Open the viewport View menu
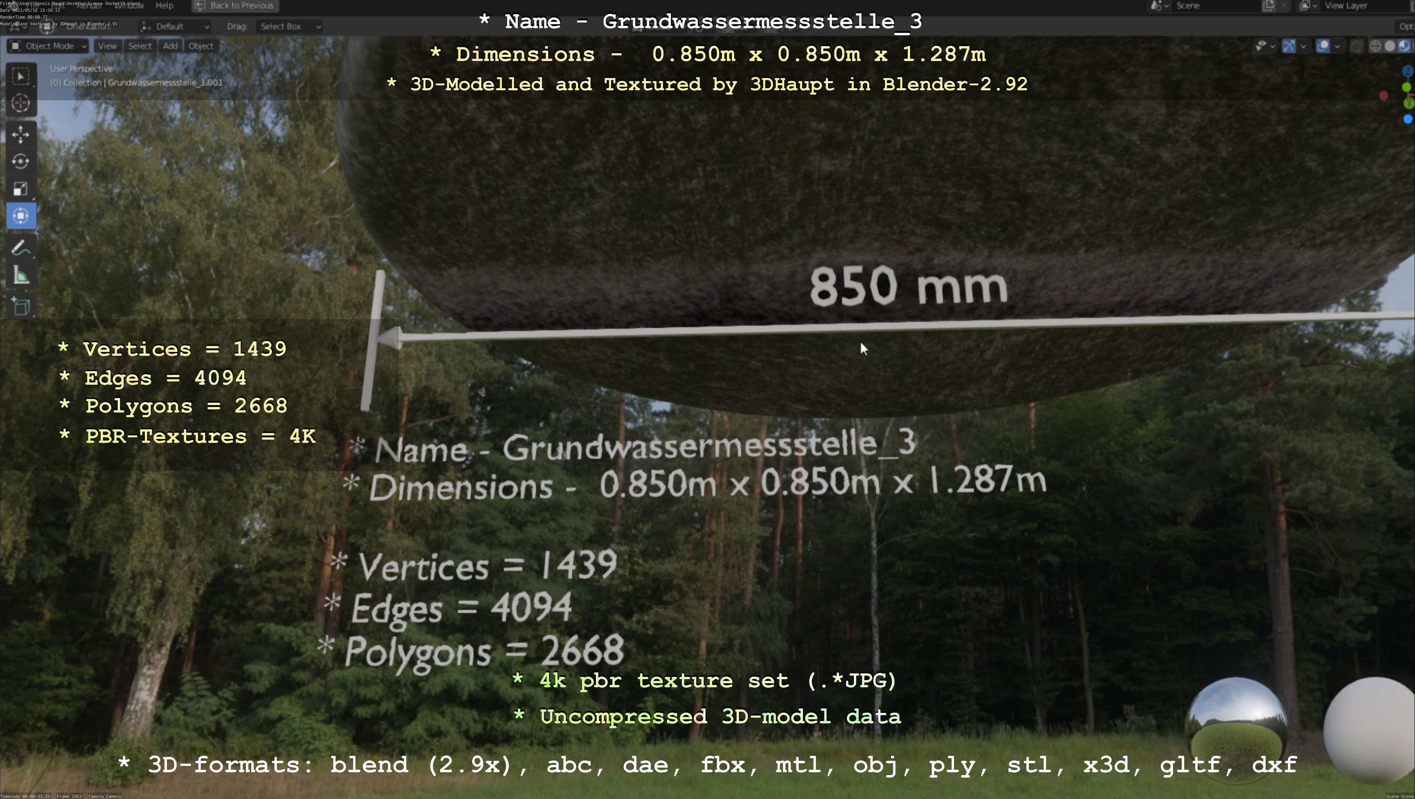 click(x=107, y=46)
